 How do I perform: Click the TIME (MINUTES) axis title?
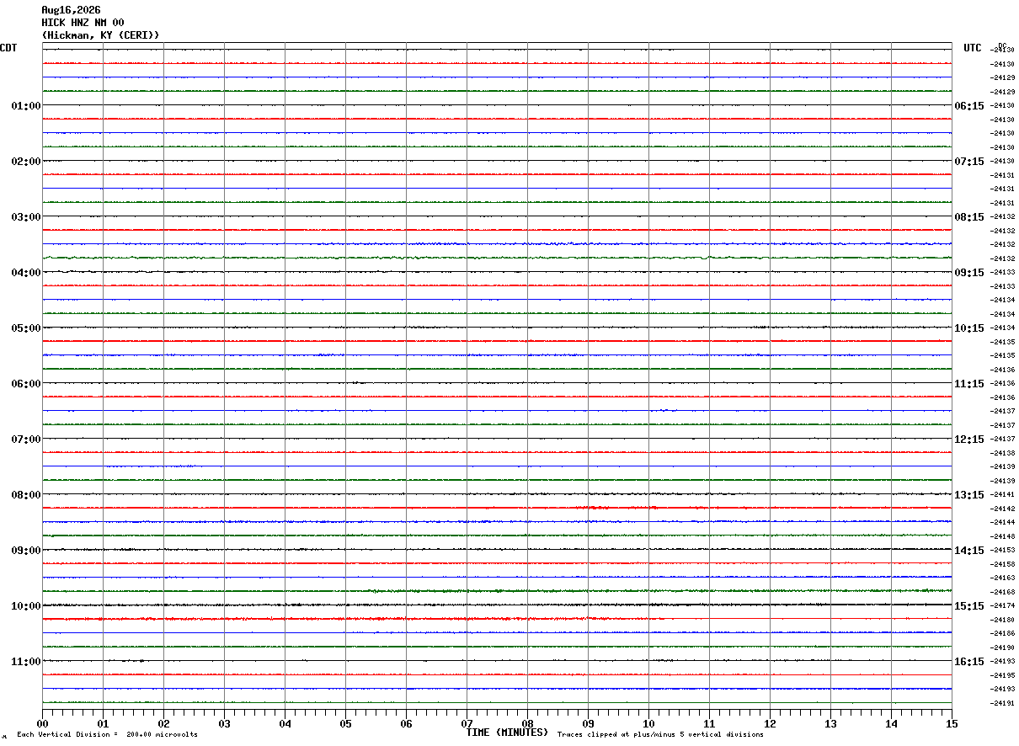(x=507, y=733)
